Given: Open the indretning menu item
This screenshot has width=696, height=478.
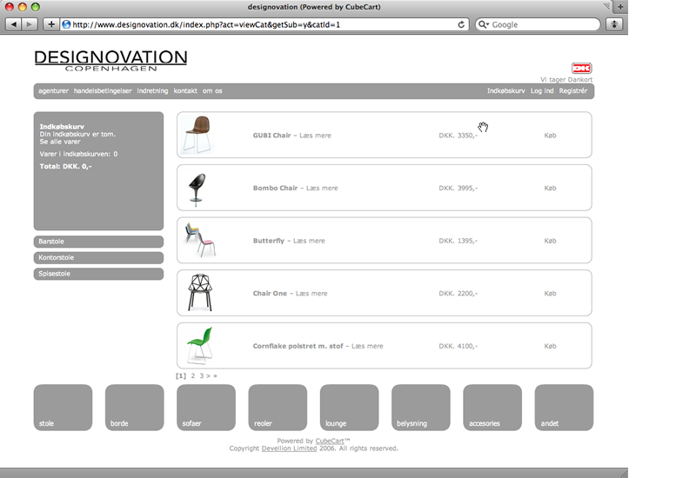Looking at the screenshot, I should [152, 91].
